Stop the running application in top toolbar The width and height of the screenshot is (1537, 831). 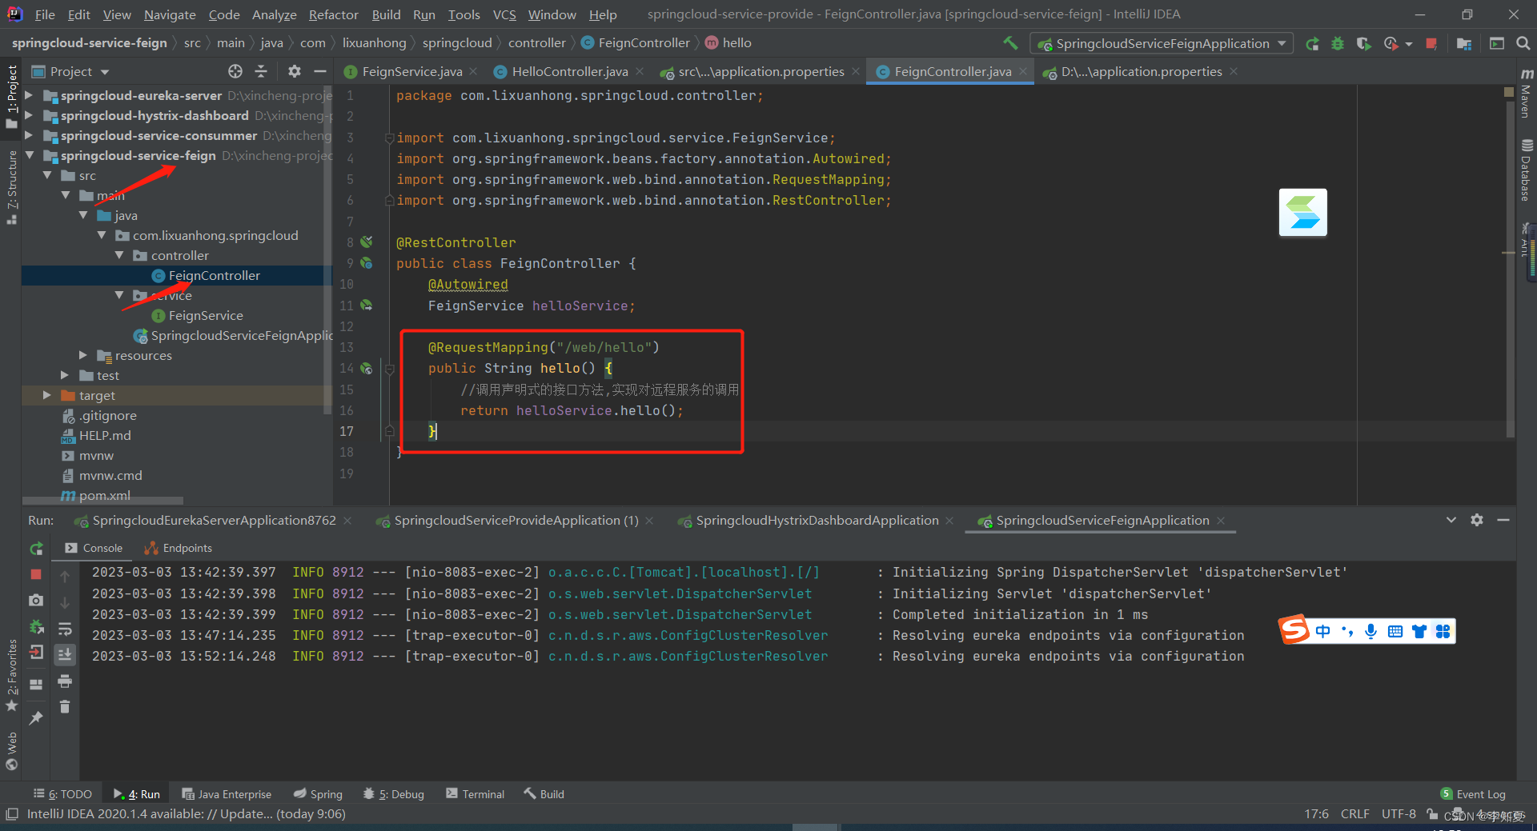1431,43
